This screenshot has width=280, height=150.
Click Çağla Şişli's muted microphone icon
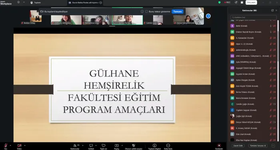click(270, 116)
